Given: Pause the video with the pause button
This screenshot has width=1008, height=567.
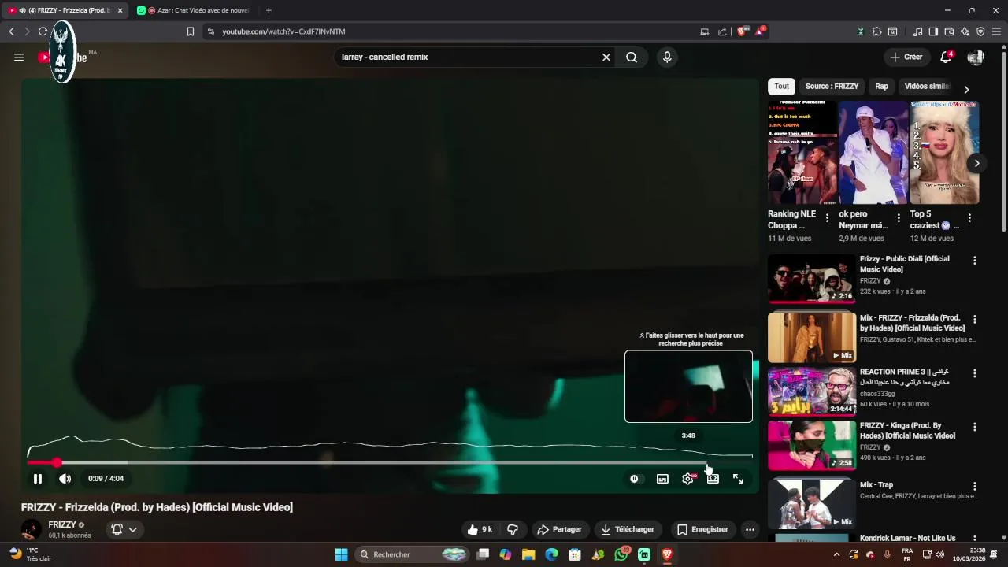Looking at the screenshot, I should [37, 479].
